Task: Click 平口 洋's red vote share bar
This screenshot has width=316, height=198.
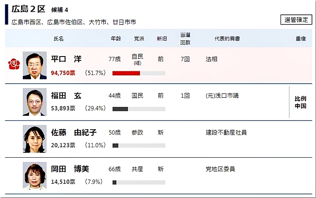Action: pyautogui.click(x=126, y=73)
